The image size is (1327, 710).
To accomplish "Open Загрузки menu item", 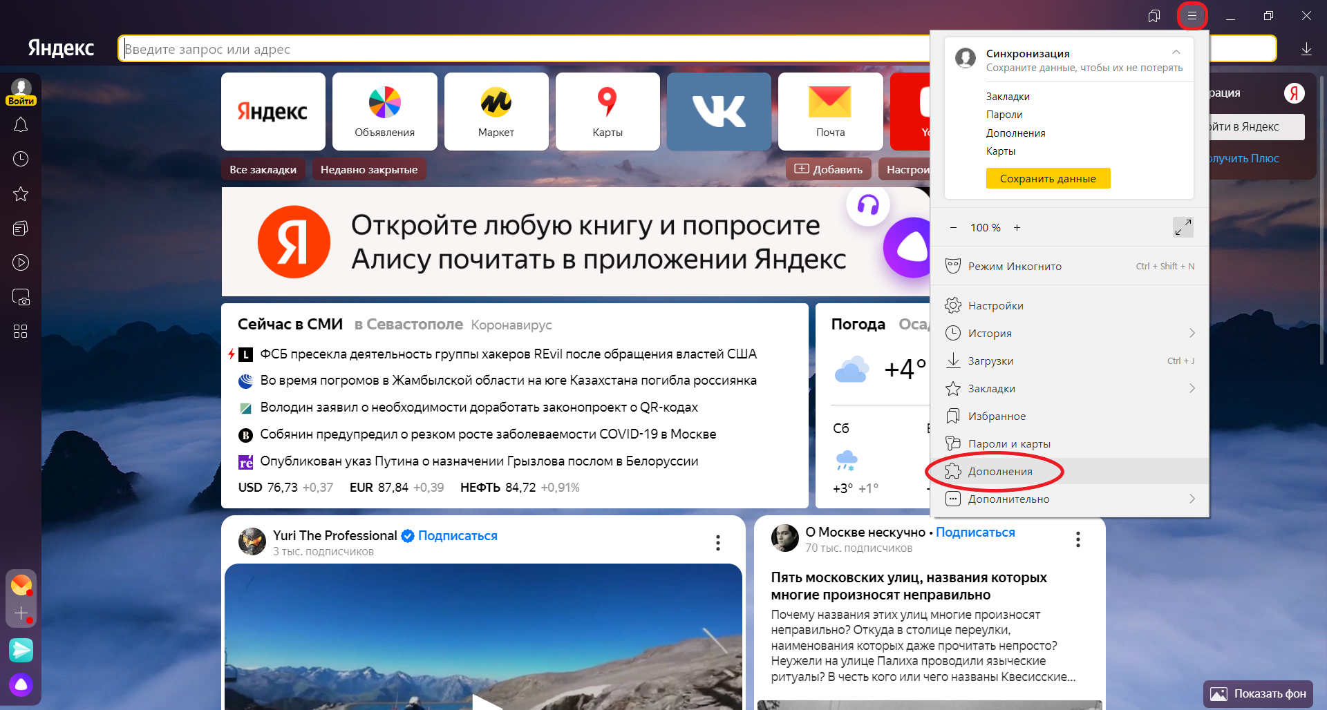I will coord(1069,361).
